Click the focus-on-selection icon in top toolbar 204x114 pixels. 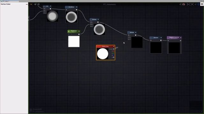[188, 4]
